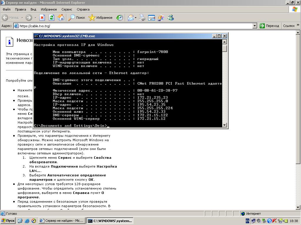Click the Переход (Go) button

click(x=269, y=26)
